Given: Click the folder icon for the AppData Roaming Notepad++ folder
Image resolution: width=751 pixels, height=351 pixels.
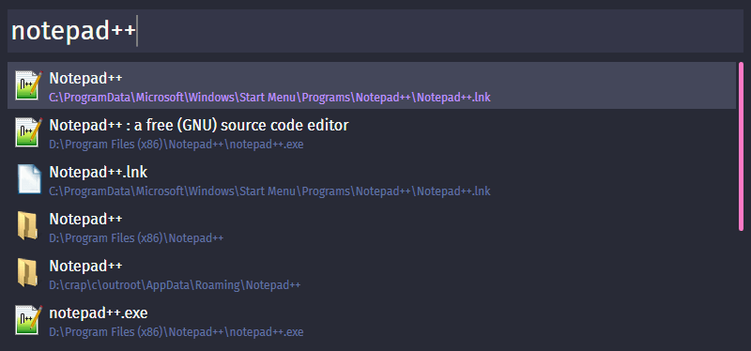Looking at the screenshot, I should click(28, 273).
